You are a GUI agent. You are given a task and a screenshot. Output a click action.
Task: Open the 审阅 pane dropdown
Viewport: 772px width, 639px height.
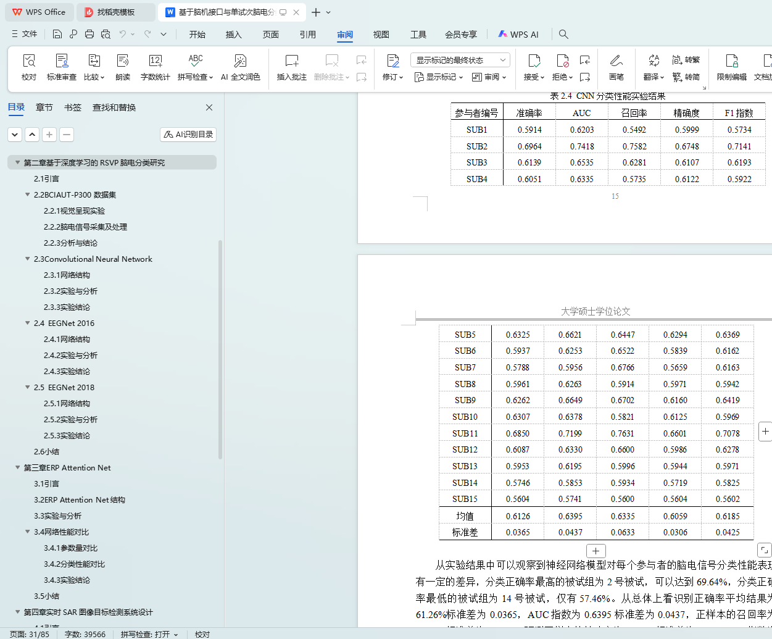point(489,77)
